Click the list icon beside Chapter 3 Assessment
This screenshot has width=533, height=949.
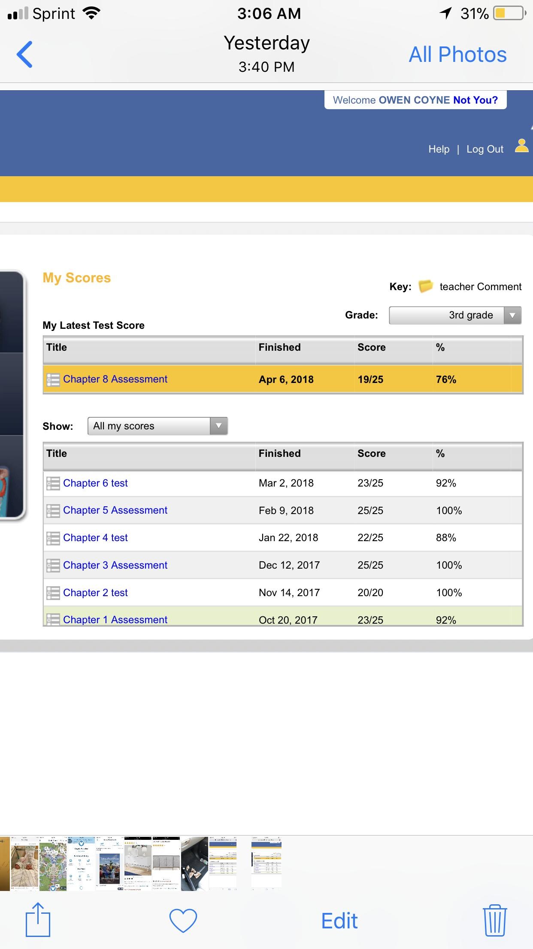53,565
